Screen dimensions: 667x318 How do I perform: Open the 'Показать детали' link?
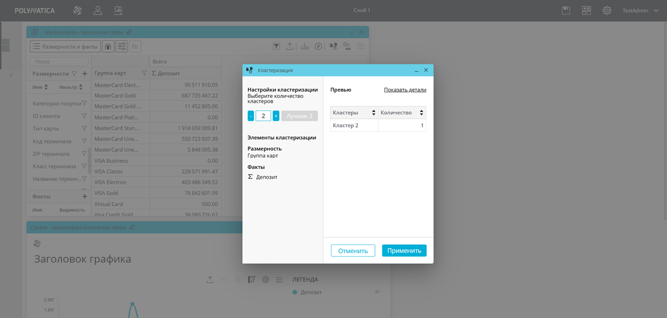point(405,90)
